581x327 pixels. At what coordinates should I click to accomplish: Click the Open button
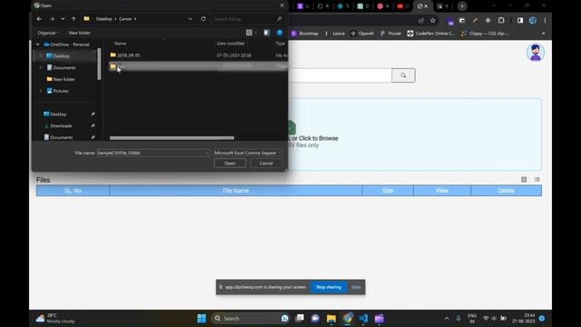tap(230, 163)
